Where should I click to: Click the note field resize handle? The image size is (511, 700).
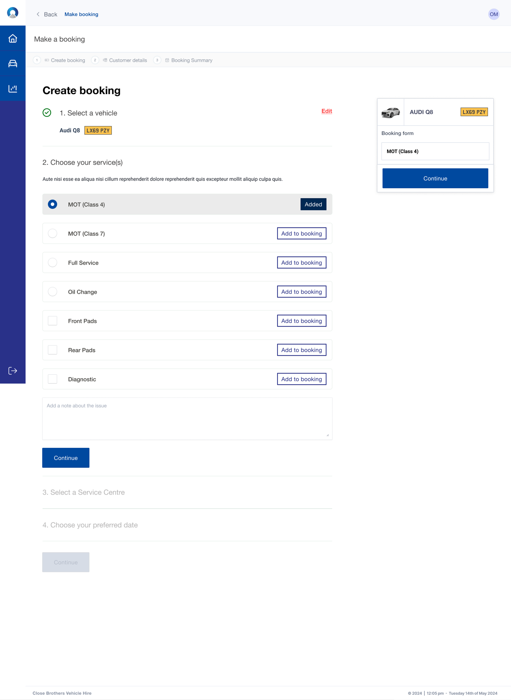click(x=328, y=435)
